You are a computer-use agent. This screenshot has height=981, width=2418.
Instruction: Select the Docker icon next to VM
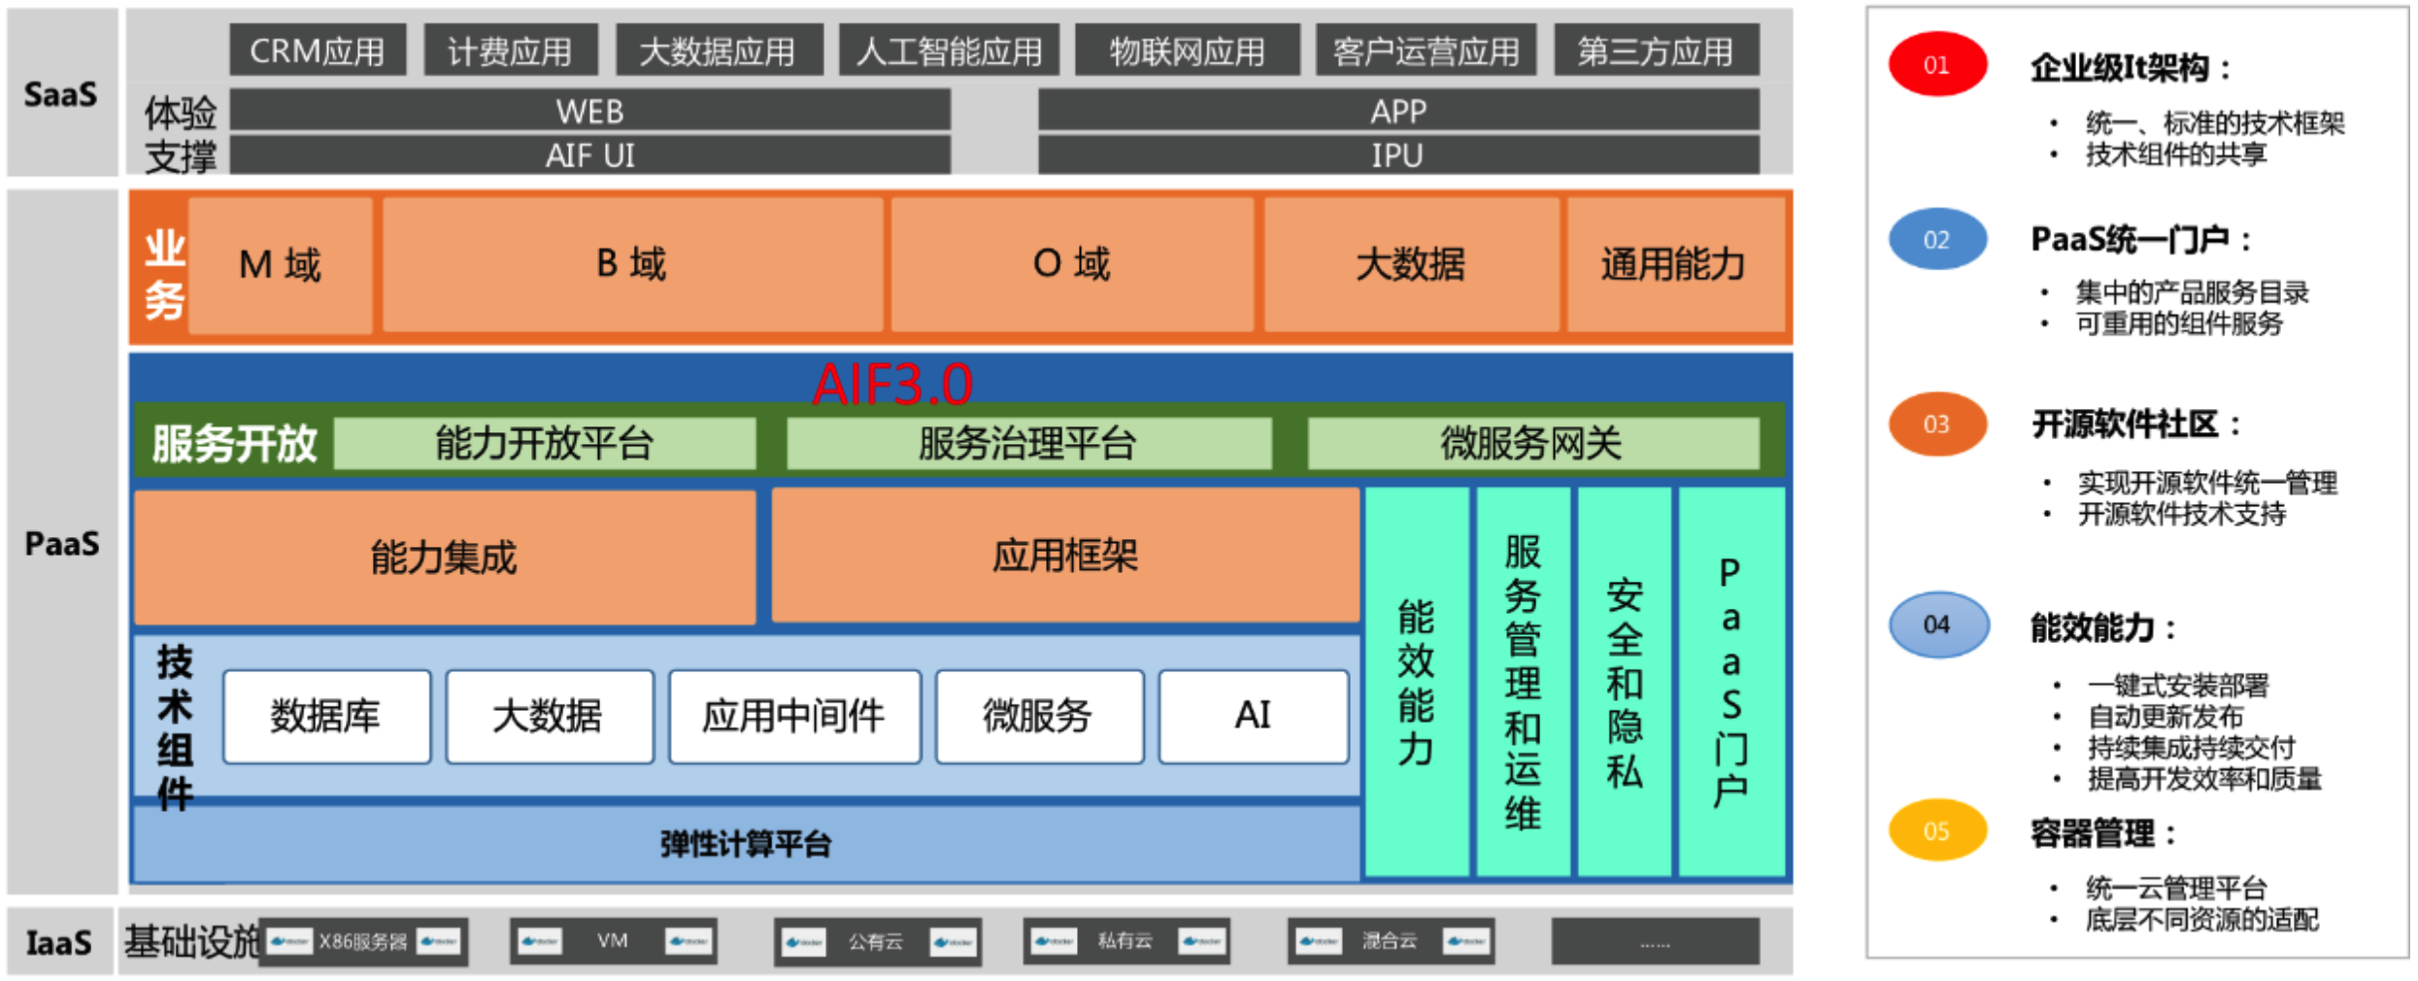[540, 940]
